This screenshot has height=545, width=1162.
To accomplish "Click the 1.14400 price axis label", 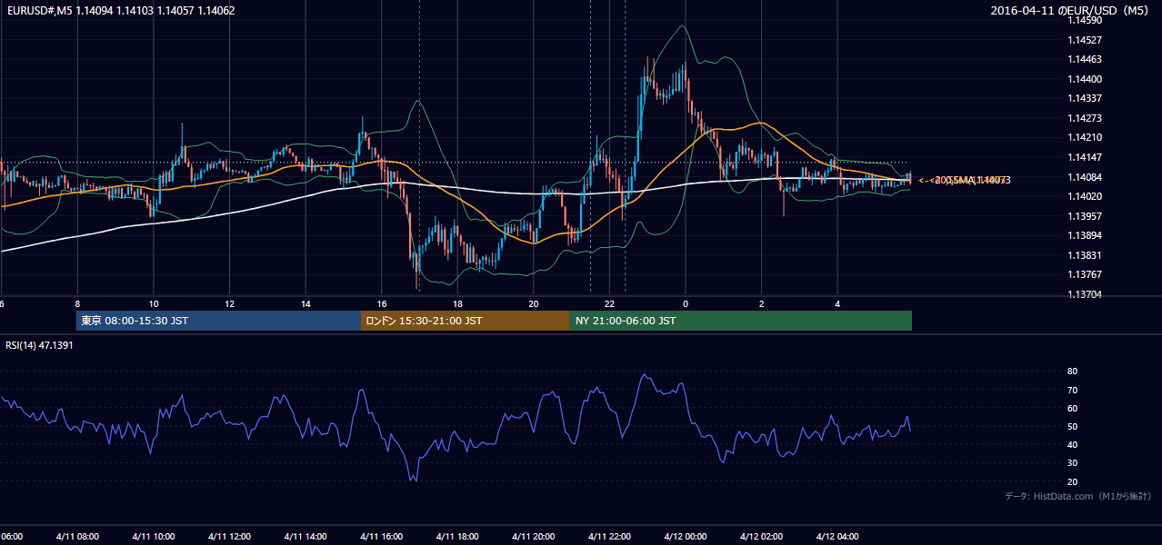I will point(1086,79).
